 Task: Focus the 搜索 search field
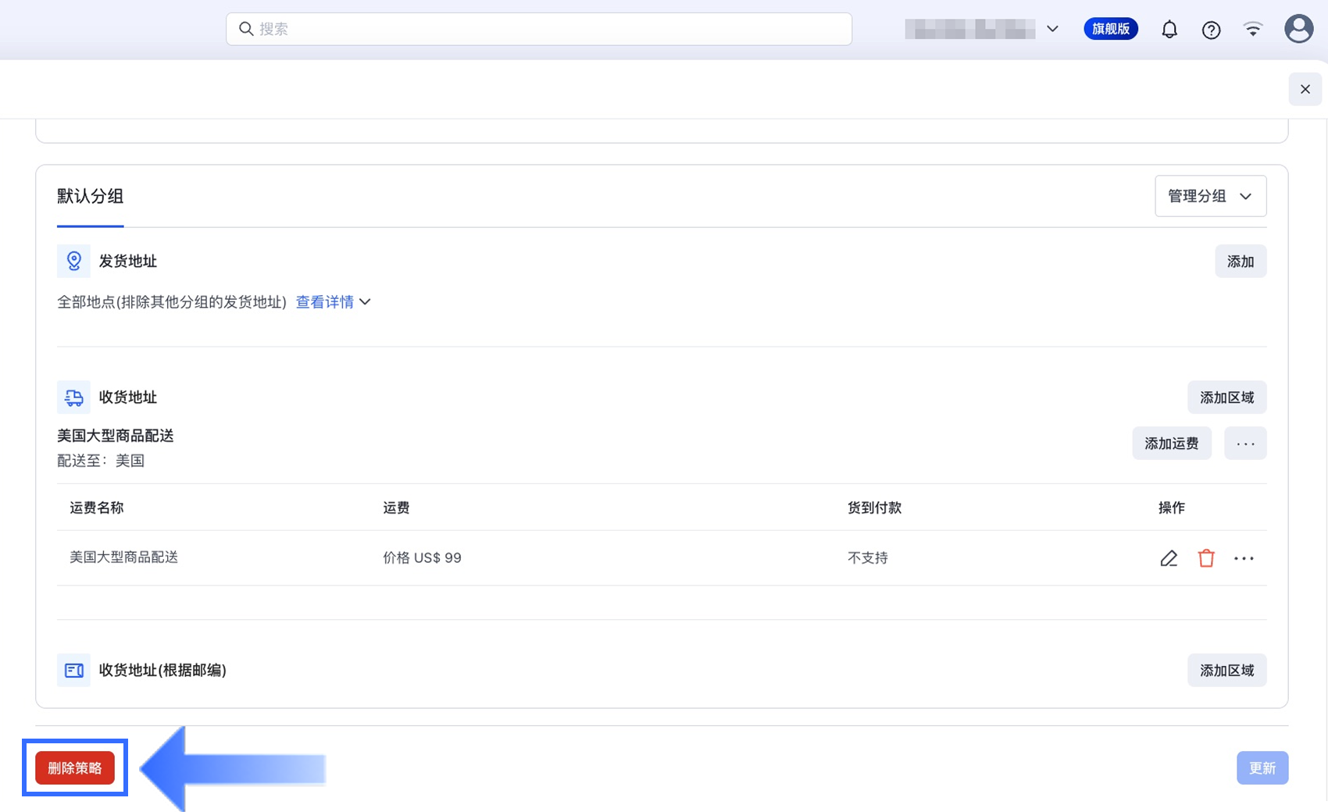coord(539,29)
